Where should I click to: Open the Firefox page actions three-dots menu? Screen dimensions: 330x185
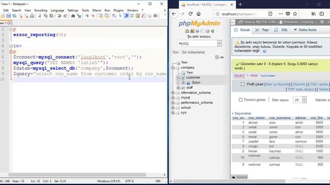click(x=280, y=14)
